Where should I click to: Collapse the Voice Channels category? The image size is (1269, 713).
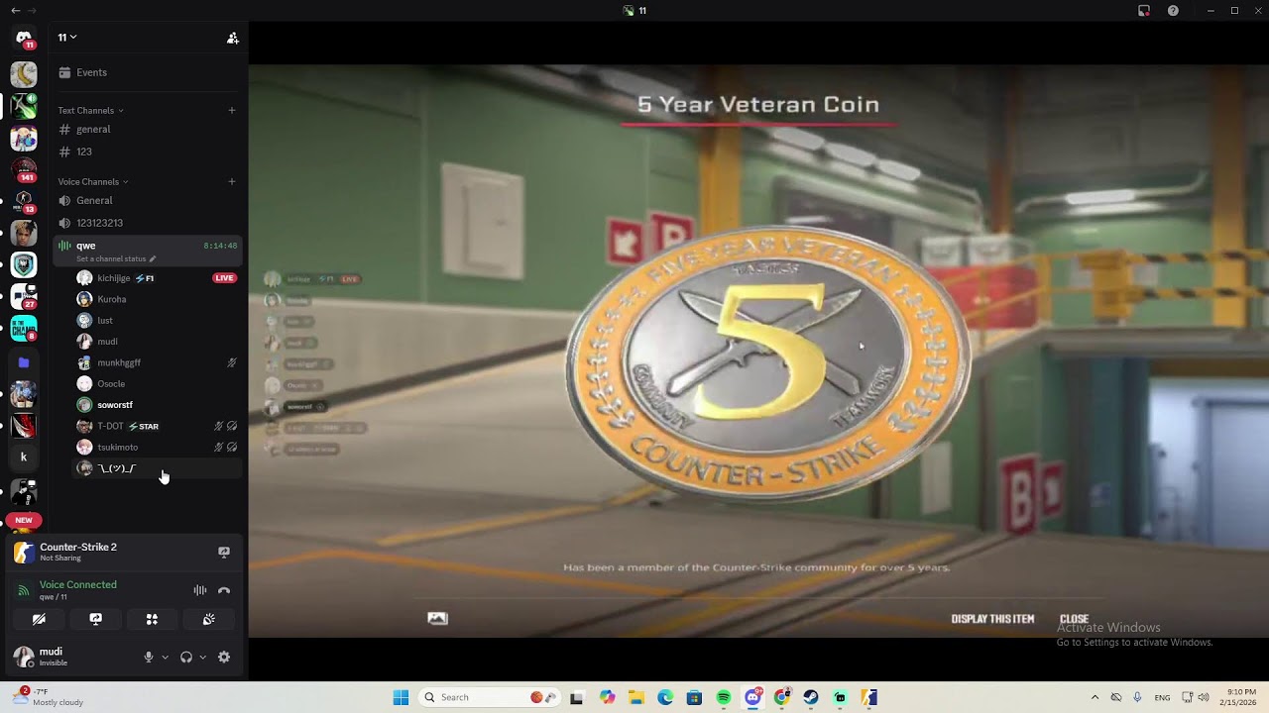click(93, 181)
